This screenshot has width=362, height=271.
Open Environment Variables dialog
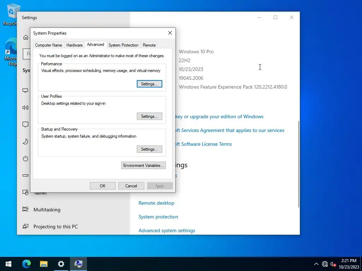pyautogui.click(x=144, y=165)
